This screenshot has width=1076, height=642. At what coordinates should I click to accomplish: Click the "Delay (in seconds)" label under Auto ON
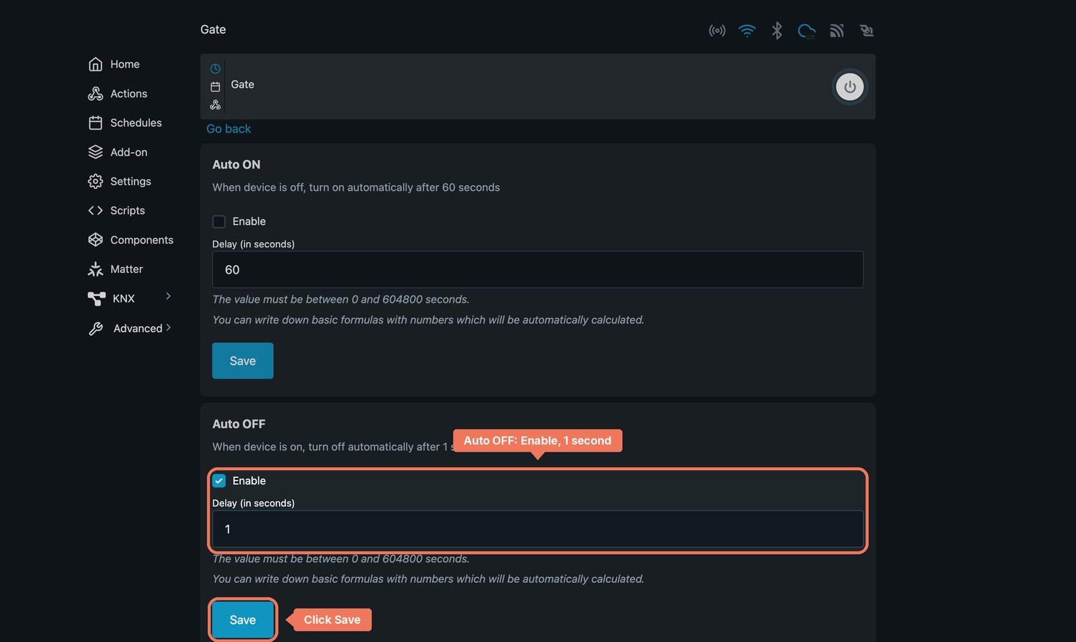(x=254, y=244)
